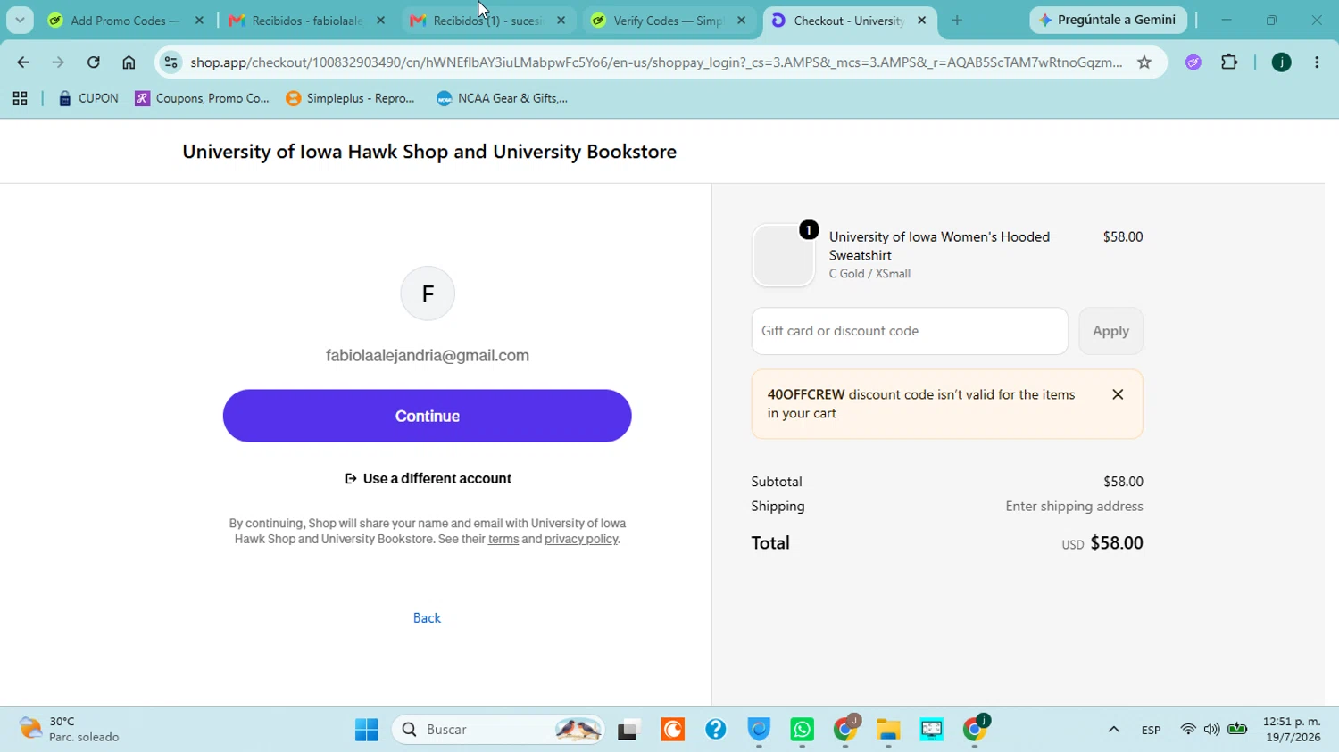1339x752 pixels.
Task: Click Pregúntale a Gemini button
Action: click(1109, 20)
